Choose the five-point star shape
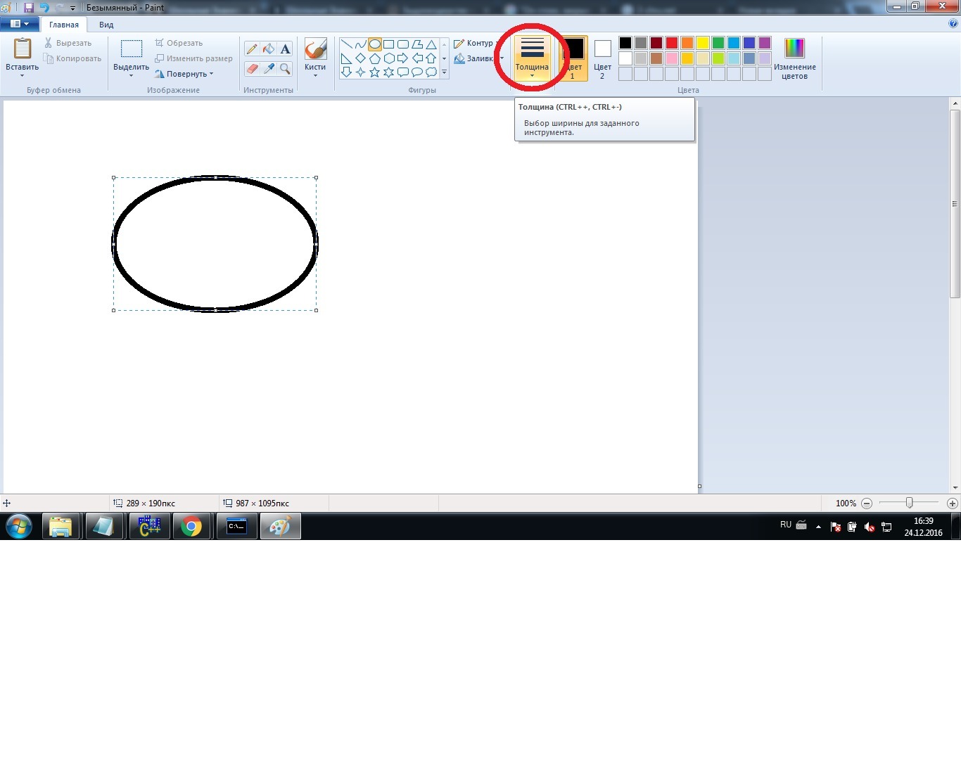Image resolution: width=961 pixels, height=770 pixels. pos(374,72)
